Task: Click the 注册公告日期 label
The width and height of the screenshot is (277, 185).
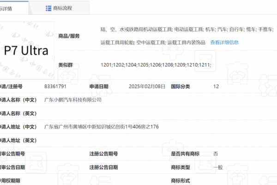Action: pyautogui.click(x=104, y=167)
